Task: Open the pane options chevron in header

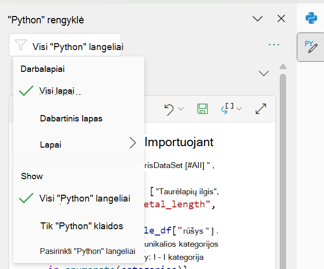Action: click(257, 18)
